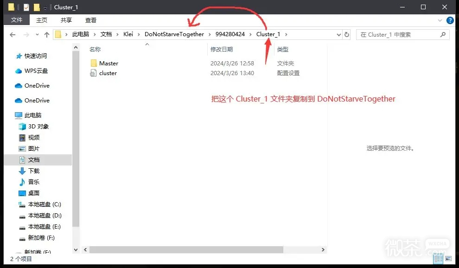Switch to the 主页 ribbon tab

coord(42,20)
